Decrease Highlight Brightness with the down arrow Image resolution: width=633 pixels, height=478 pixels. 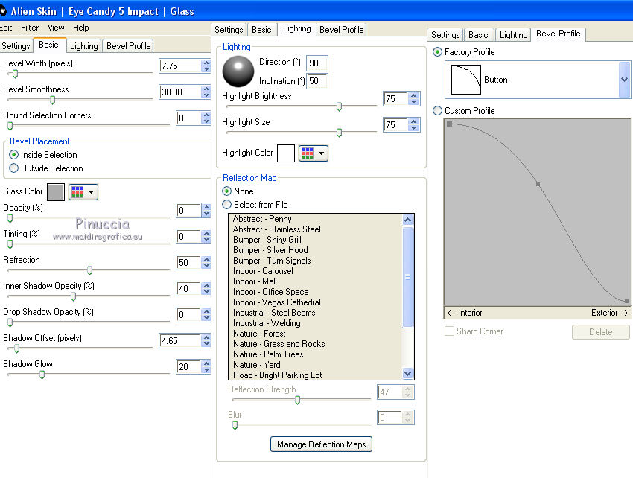[414, 103]
